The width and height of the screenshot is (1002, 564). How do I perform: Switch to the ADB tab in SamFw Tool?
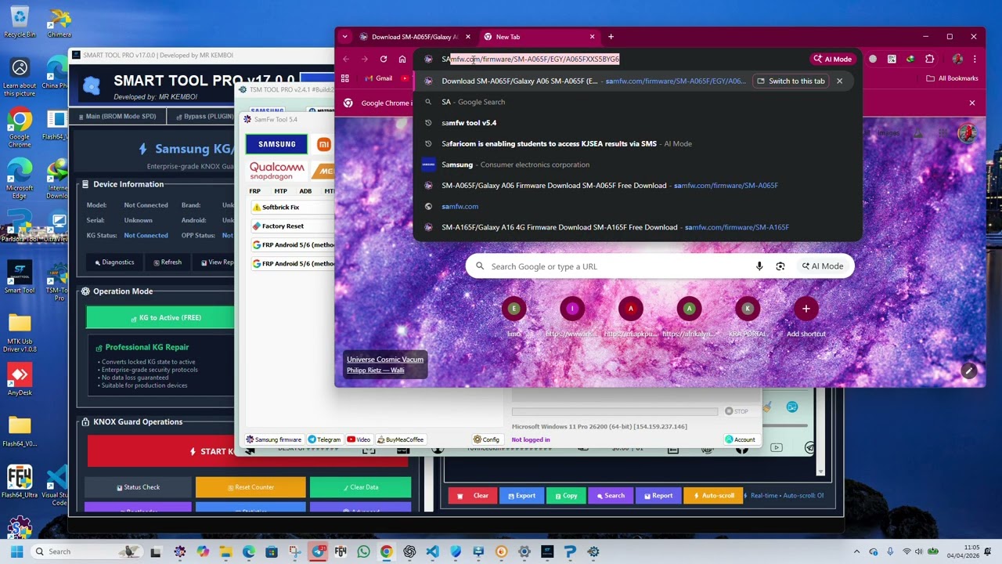point(305,191)
